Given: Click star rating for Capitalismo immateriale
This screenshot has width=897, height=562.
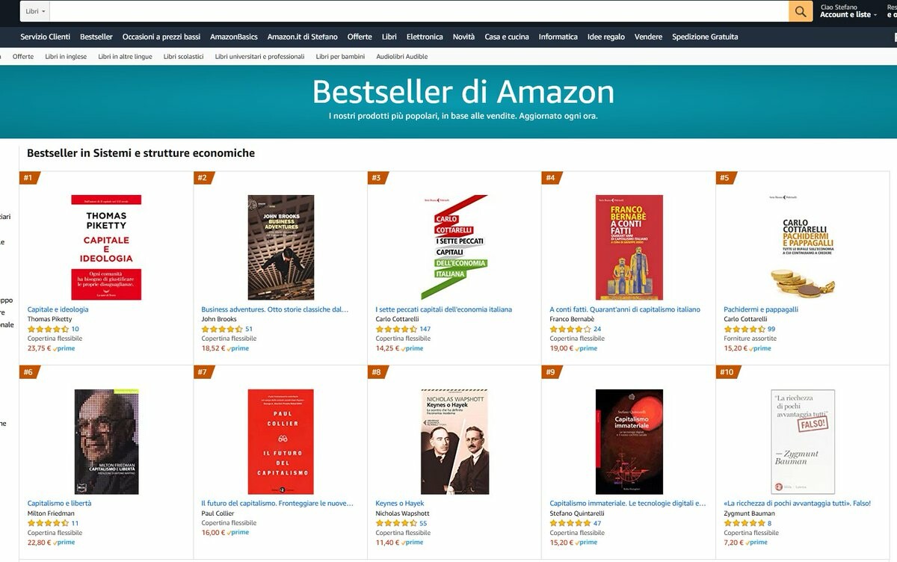Looking at the screenshot, I should 571,523.
